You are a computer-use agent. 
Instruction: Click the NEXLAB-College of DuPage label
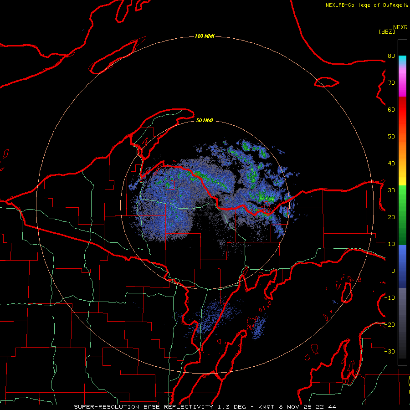tap(364, 5)
